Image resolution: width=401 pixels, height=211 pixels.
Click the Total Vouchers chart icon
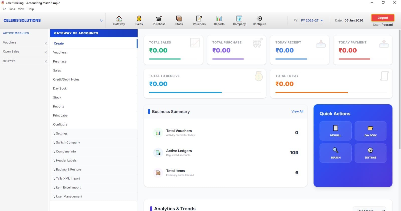(158, 133)
